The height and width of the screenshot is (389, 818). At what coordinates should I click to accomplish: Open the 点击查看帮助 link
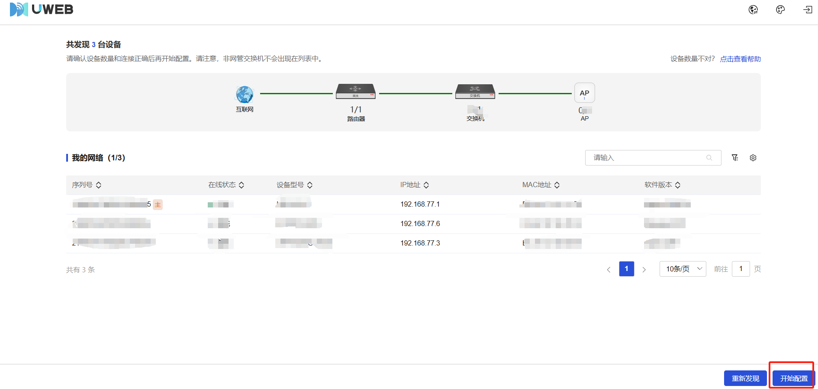click(x=740, y=59)
